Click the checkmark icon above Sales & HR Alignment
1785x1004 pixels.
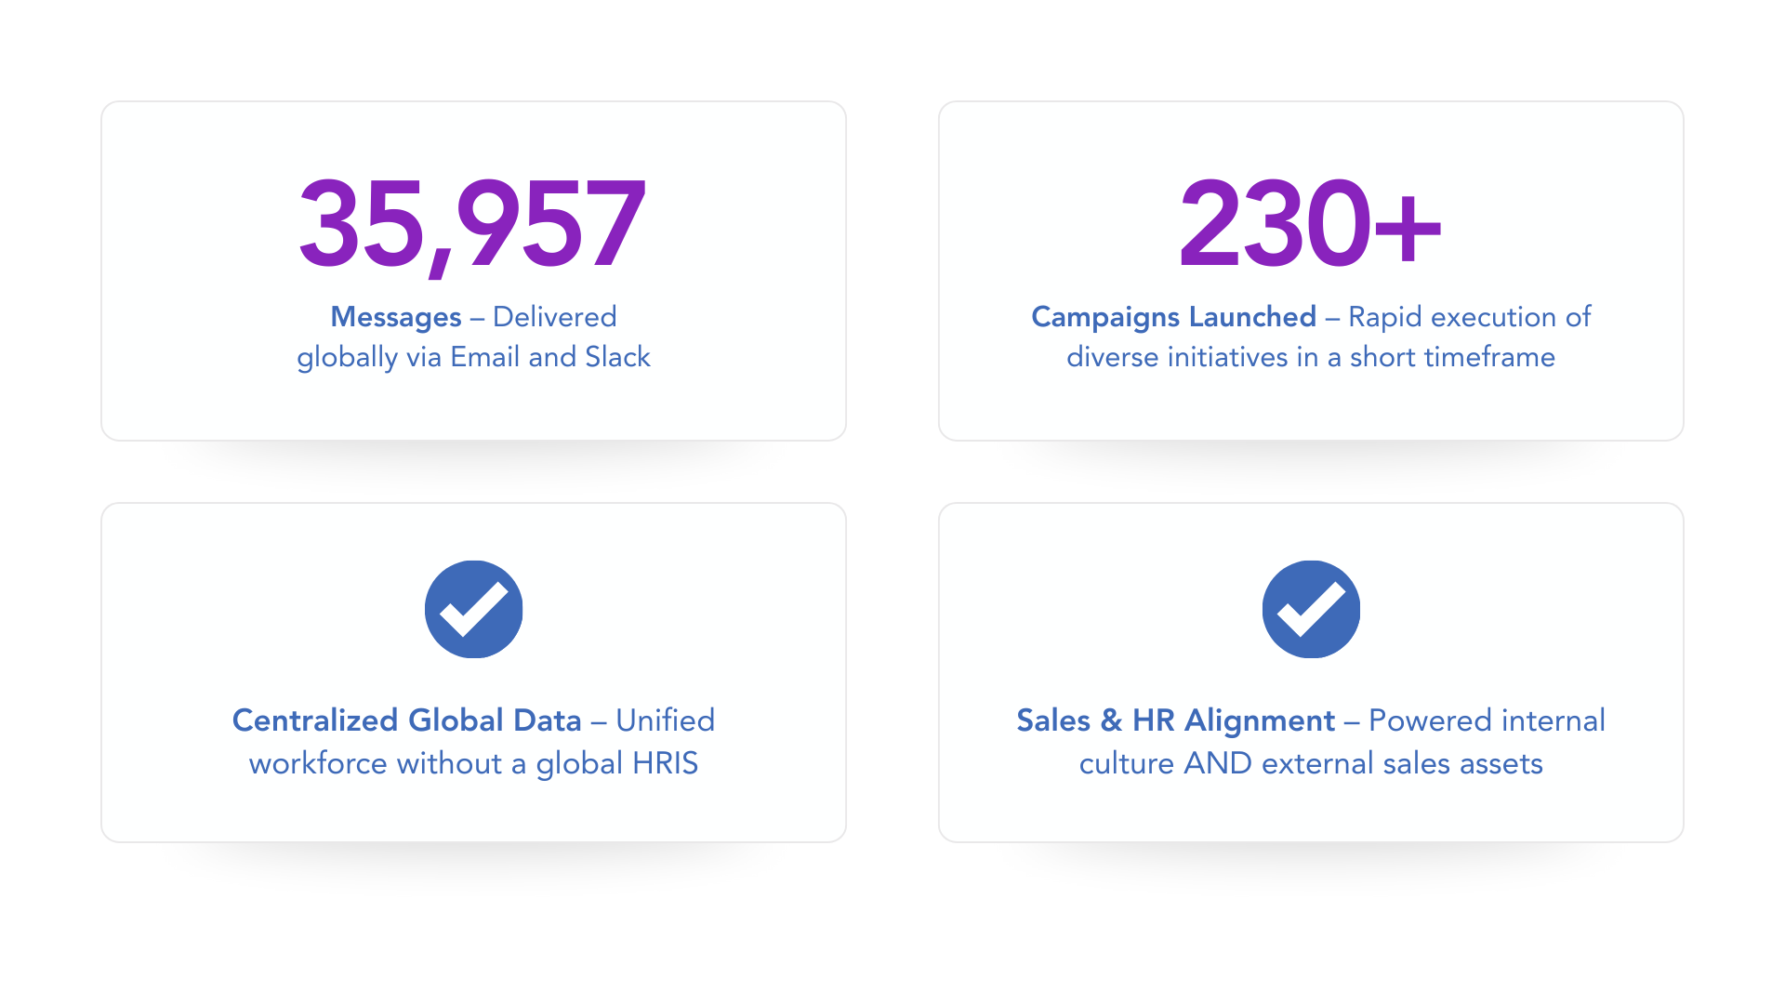(1311, 609)
